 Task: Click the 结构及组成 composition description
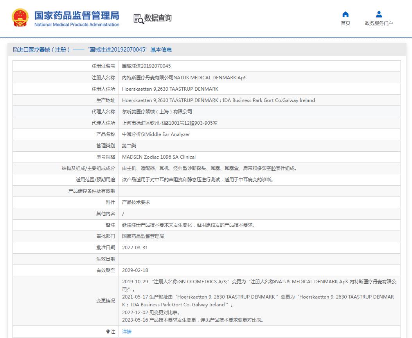pyautogui.click(x=209, y=168)
